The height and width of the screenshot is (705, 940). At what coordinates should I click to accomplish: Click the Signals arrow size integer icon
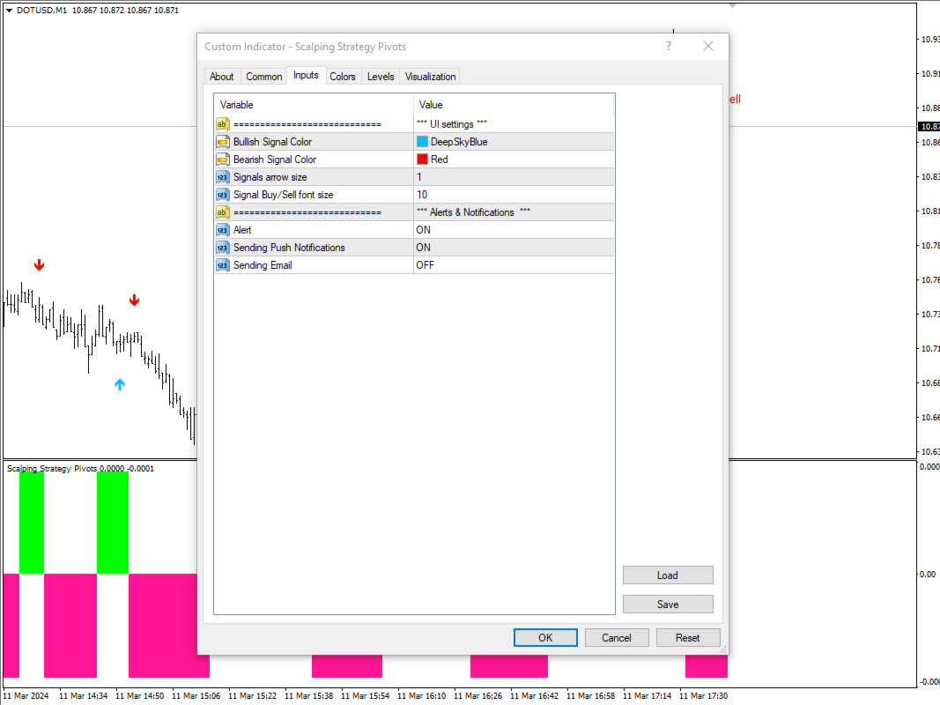click(222, 177)
